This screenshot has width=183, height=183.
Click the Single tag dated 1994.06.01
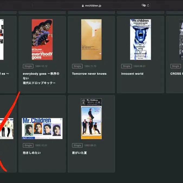pos(127,66)
